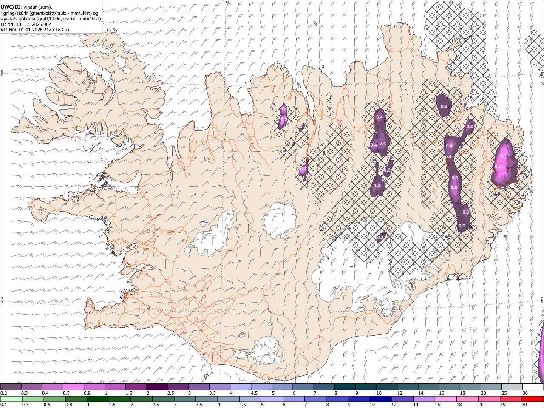Screen dimensions: 544x408
Task: Click the UWC/IG title text
Action: (10, 7)
